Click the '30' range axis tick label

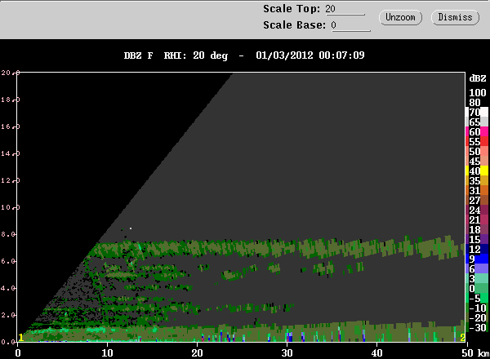click(x=287, y=353)
